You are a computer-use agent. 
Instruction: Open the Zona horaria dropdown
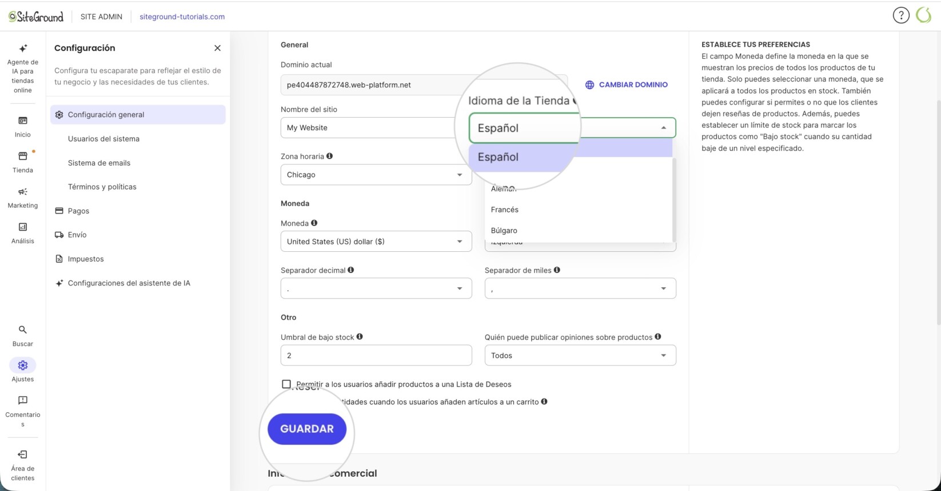(376, 175)
